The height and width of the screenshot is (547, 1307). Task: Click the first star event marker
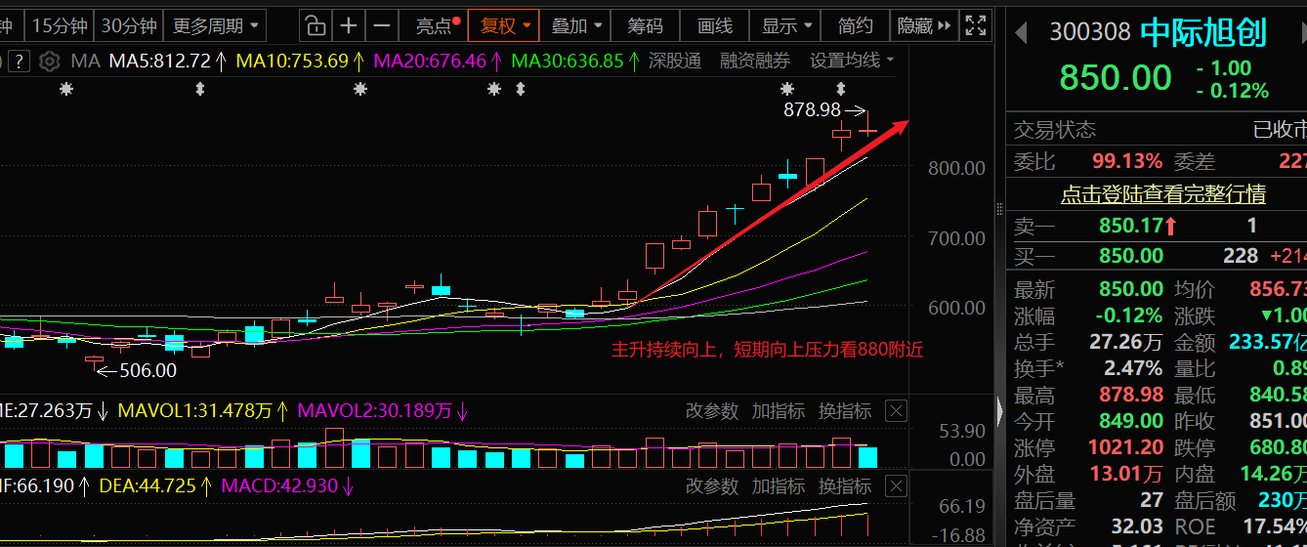click(65, 89)
